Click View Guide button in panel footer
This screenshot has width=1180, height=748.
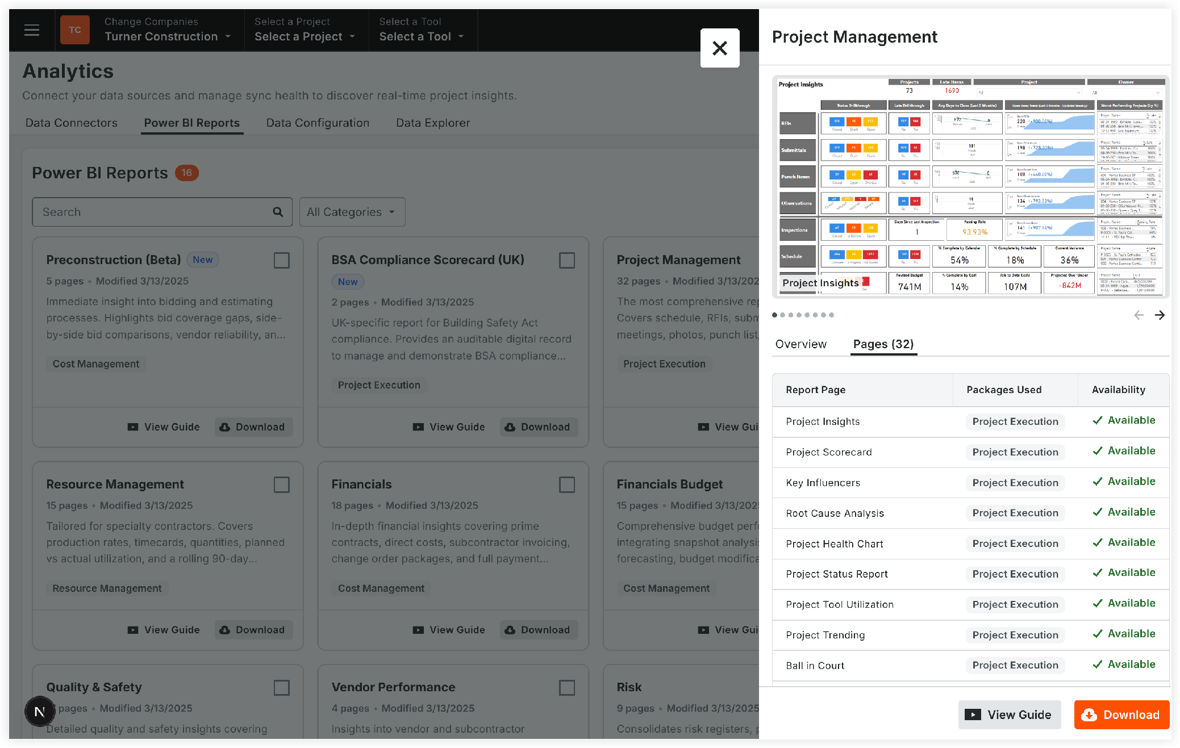point(1010,714)
